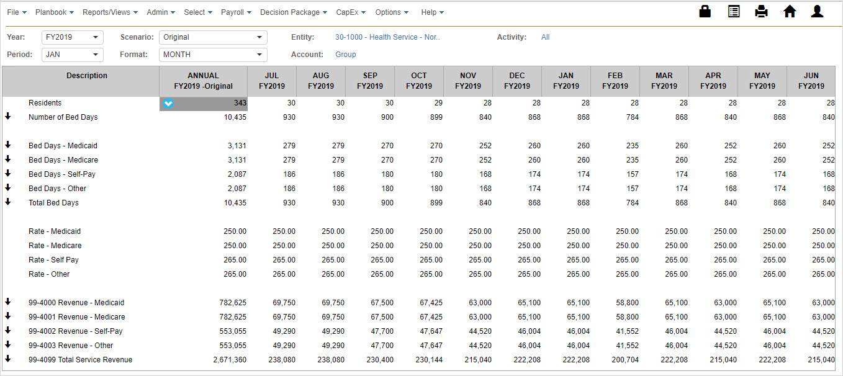Open the Planbook menu
843x376 pixels.
[x=55, y=12]
